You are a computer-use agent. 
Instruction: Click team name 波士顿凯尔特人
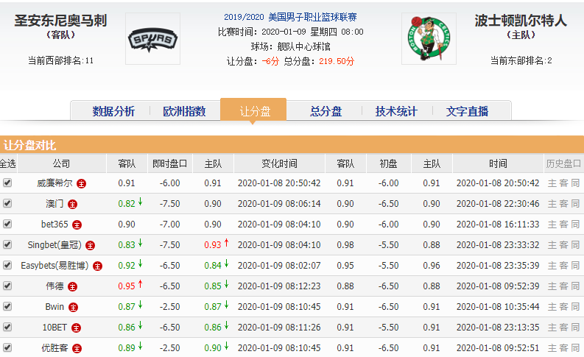point(521,21)
